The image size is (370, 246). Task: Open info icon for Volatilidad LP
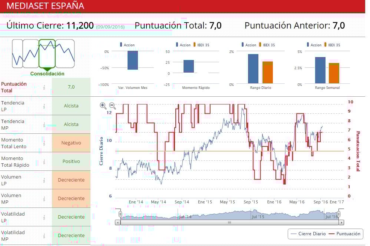(44, 217)
